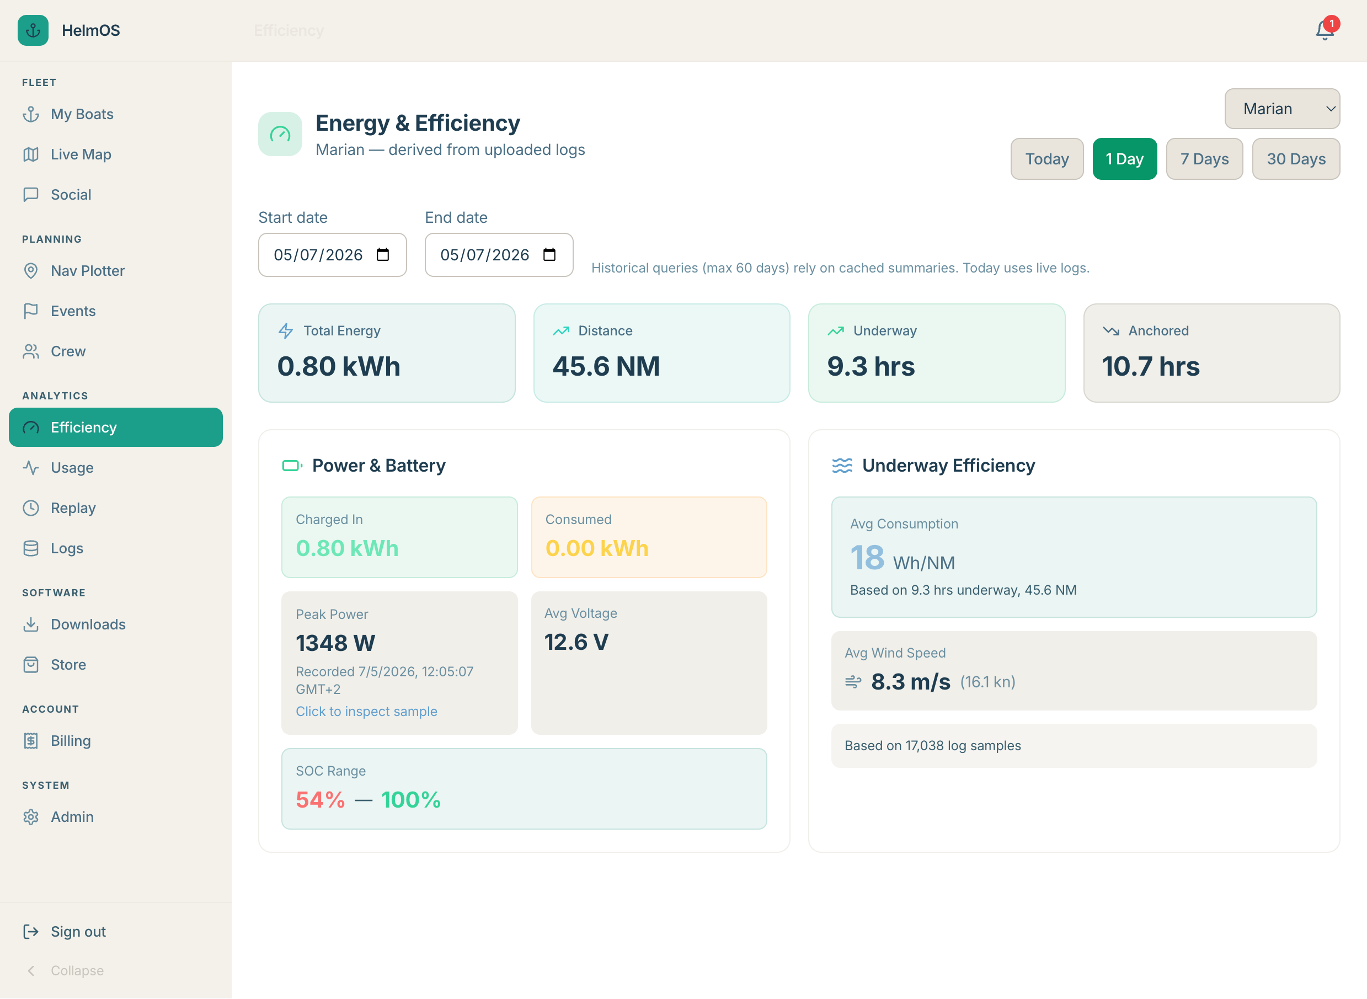Select the 7 Days range button

[x=1204, y=159]
